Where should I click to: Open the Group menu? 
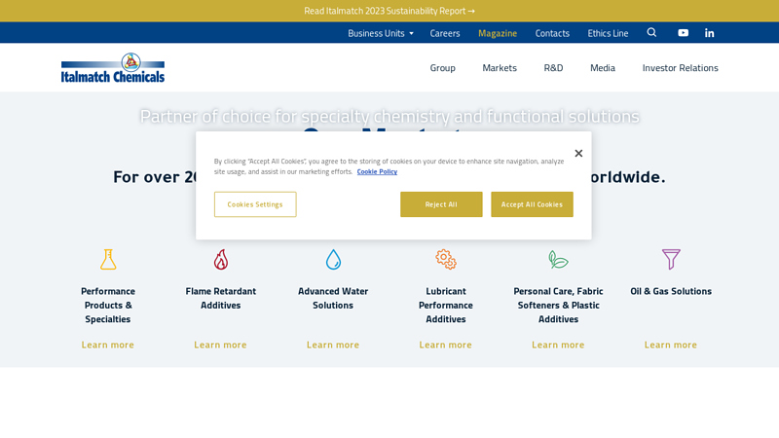442,67
